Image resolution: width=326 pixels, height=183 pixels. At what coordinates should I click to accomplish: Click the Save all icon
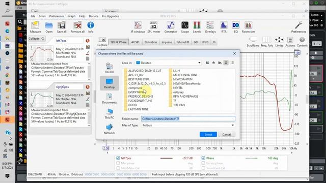pos(62,27)
